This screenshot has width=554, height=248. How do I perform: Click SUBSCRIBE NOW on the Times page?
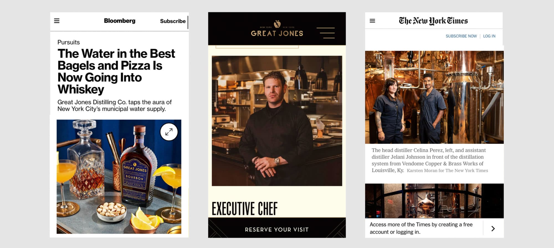tap(461, 36)
